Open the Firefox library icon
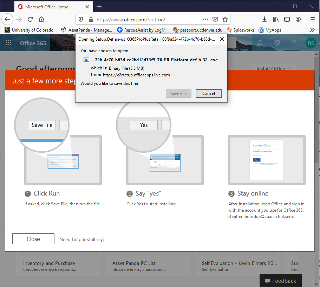 click(x=276, y=19)
